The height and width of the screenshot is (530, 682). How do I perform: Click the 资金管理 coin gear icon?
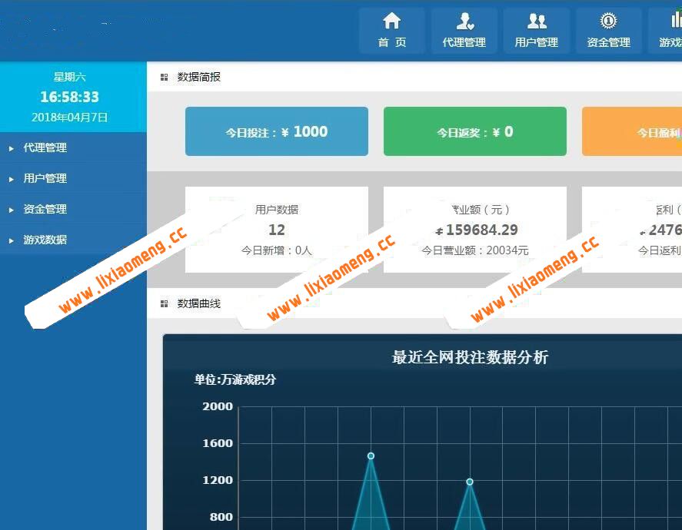pyautogui.click(x=609, y=22)
